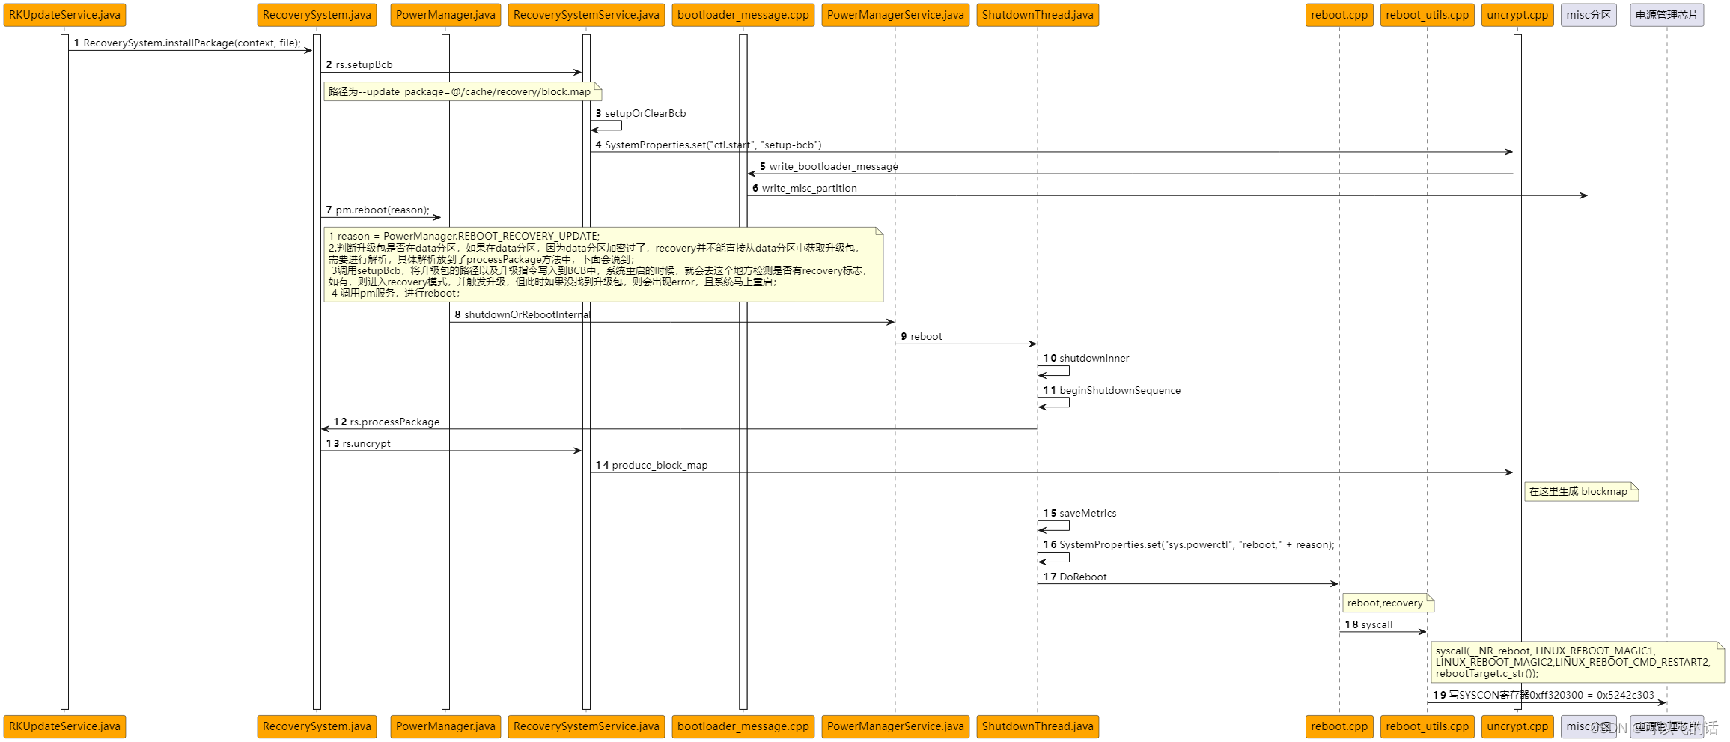This screenshot has height=742, width=1730.
Task: Select the message 10 shutdownInner label
Action: 1086,358
